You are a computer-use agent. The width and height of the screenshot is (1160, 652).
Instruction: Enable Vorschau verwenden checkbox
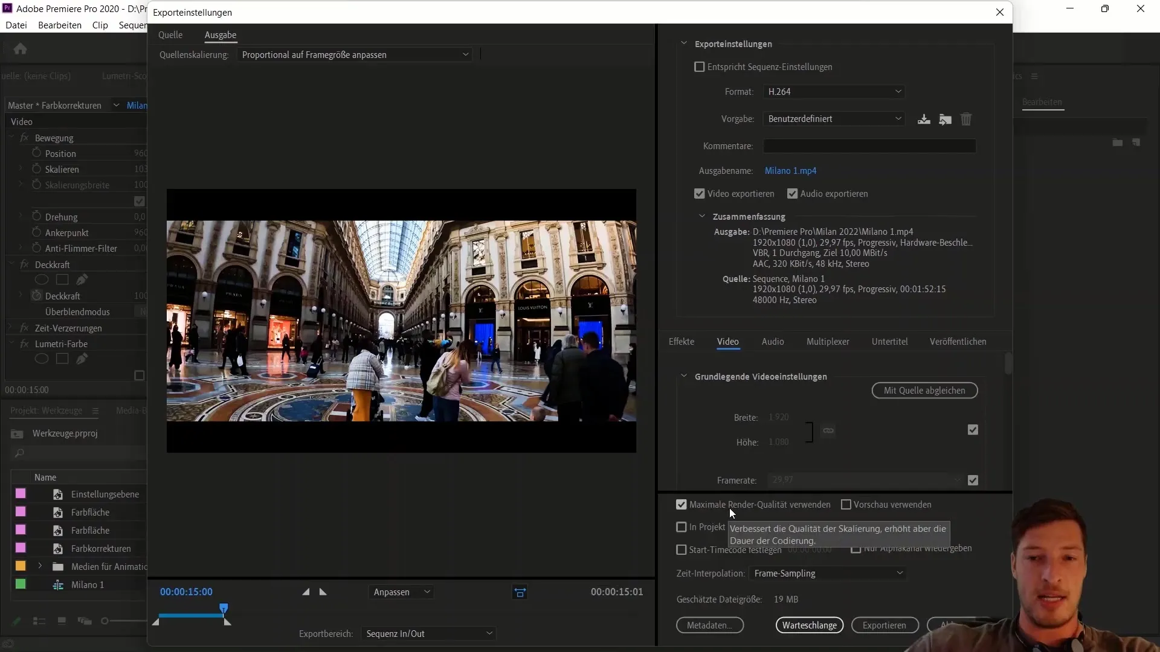pos(846,505)
